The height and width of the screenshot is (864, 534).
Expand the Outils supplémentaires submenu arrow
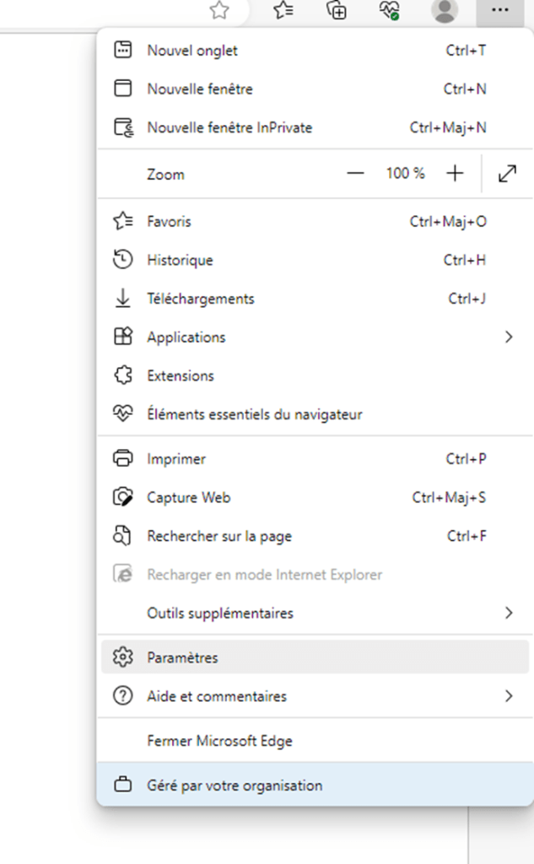click(508, 613)
